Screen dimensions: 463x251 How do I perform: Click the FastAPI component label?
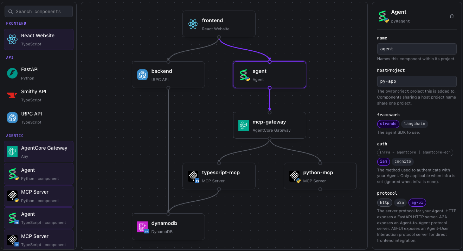coord(30,70)
